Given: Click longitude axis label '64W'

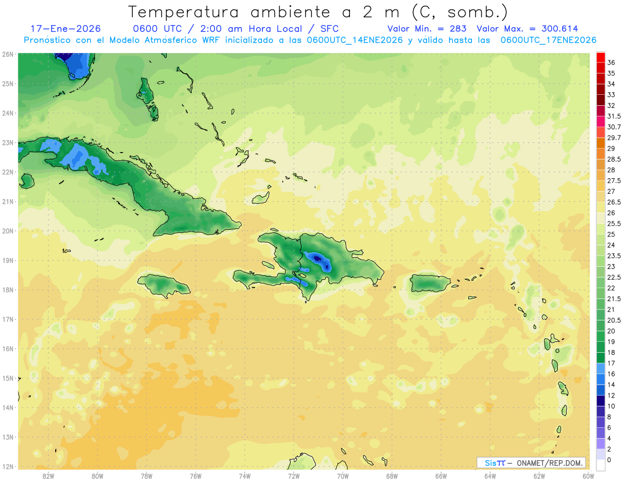Looking at the screenshot, I should 490,476.
